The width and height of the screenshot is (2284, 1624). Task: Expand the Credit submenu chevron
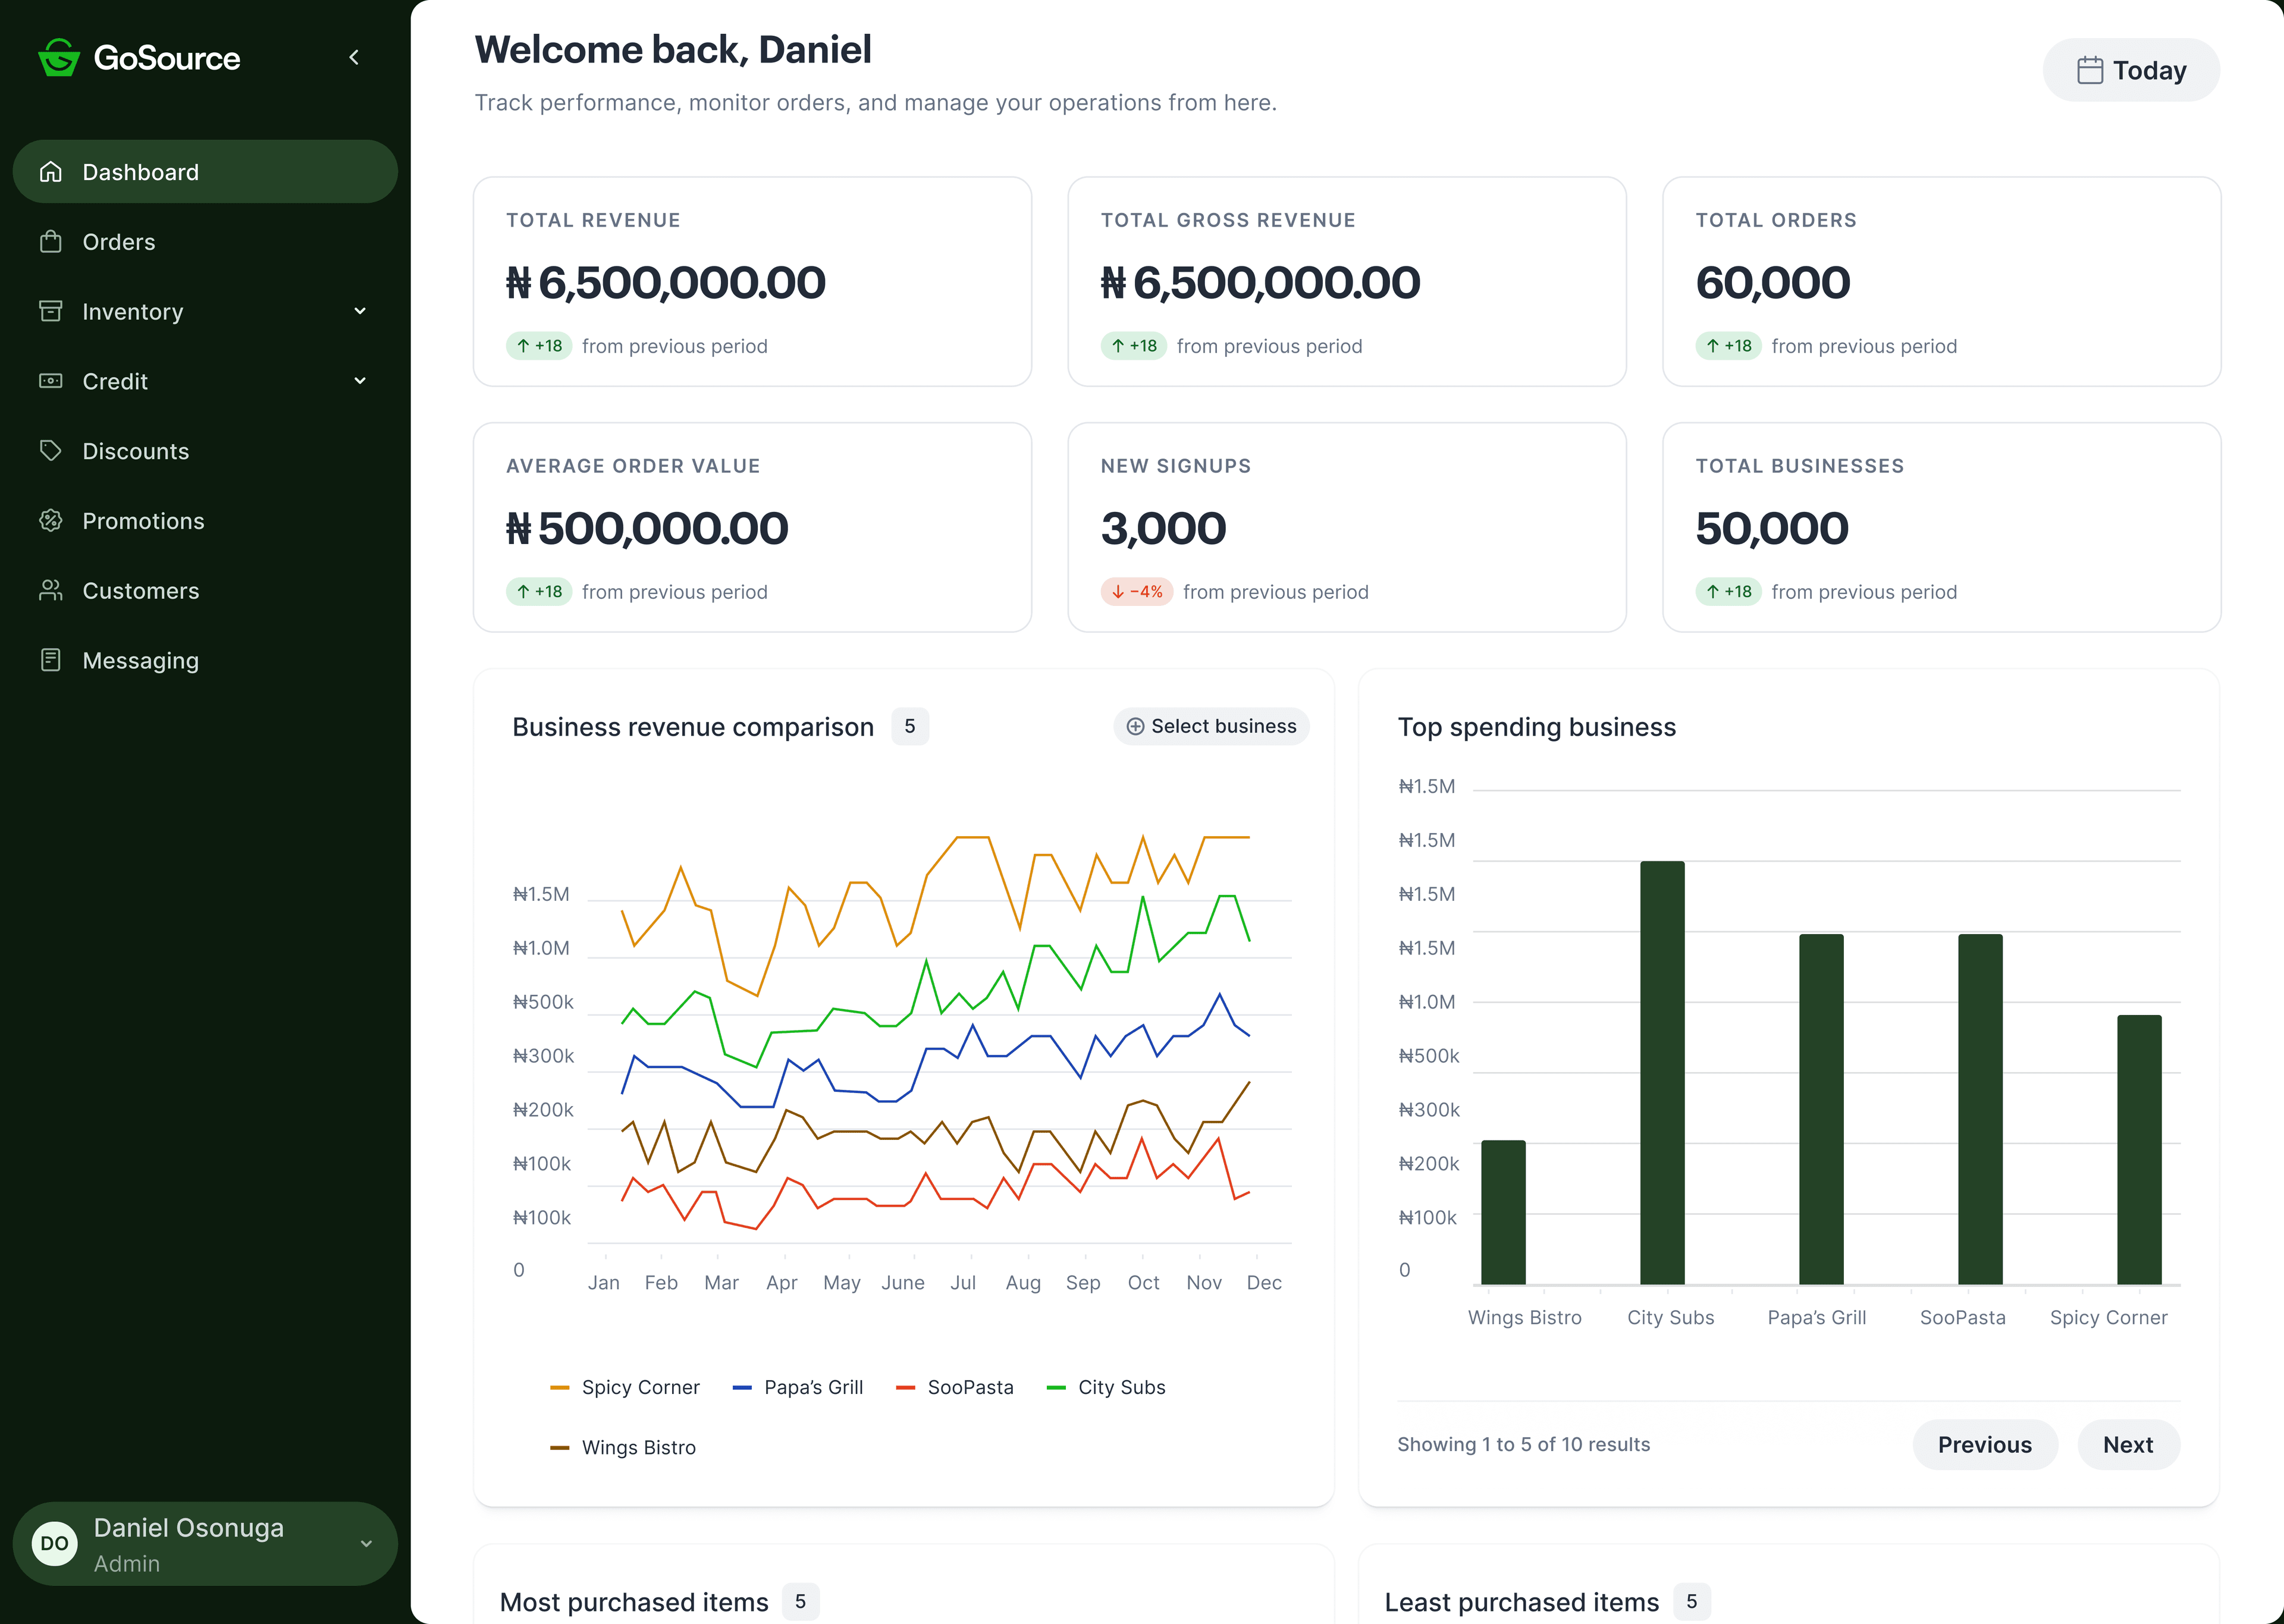tap(360, 381)
